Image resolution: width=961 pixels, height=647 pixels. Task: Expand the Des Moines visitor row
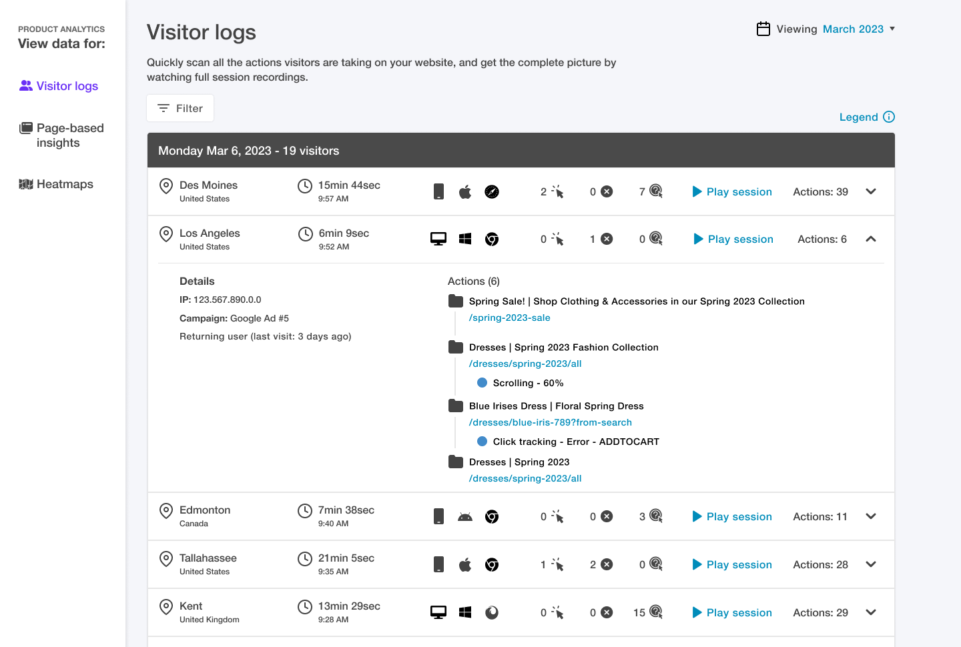click(871, 191)
